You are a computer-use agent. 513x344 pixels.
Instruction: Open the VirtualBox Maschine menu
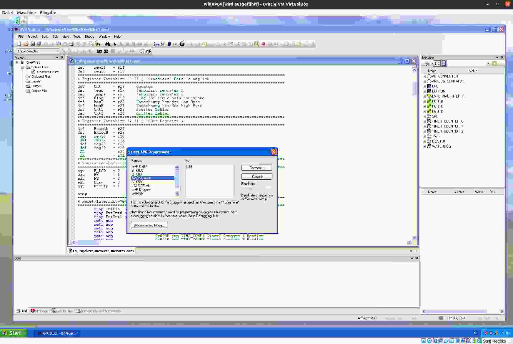coord(26,13)
